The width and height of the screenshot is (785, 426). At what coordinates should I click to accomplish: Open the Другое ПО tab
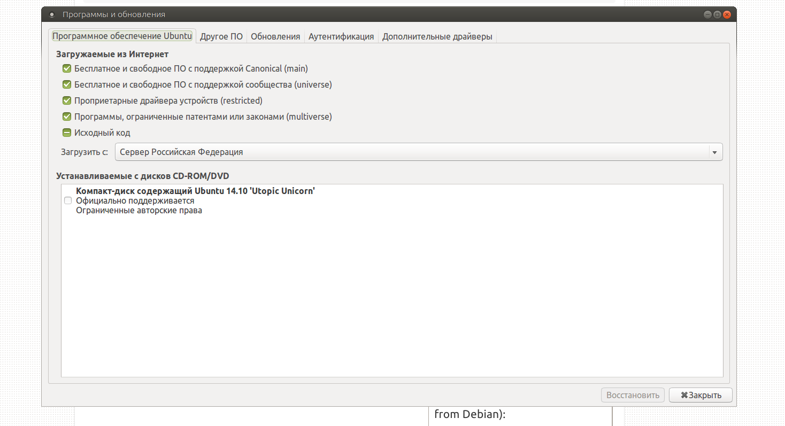point(221,36)
